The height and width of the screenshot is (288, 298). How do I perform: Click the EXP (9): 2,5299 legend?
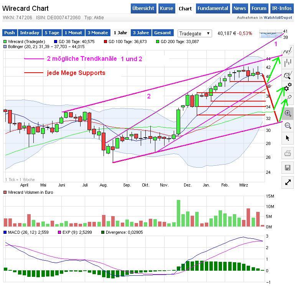point(75,232)
